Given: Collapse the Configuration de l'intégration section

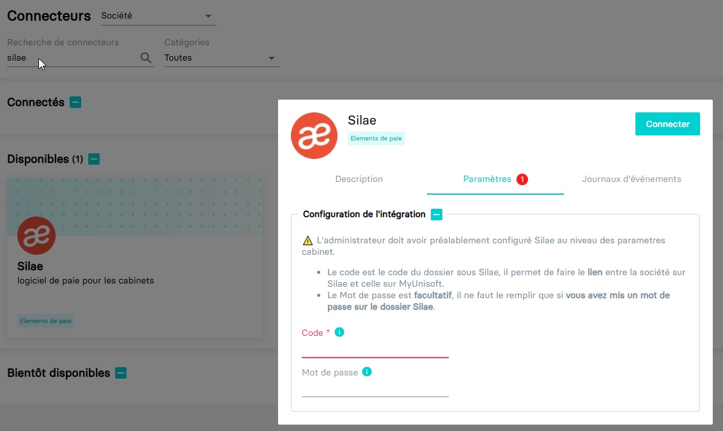Looking at the screenshot, I should 437,215.
